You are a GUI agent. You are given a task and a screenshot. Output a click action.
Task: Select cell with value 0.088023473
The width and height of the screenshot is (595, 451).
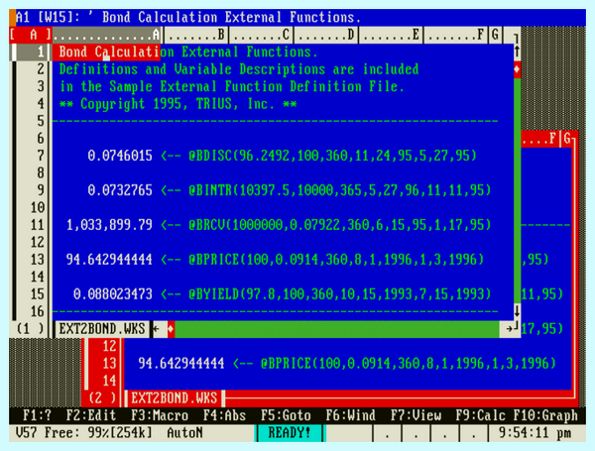click(113, 294)
